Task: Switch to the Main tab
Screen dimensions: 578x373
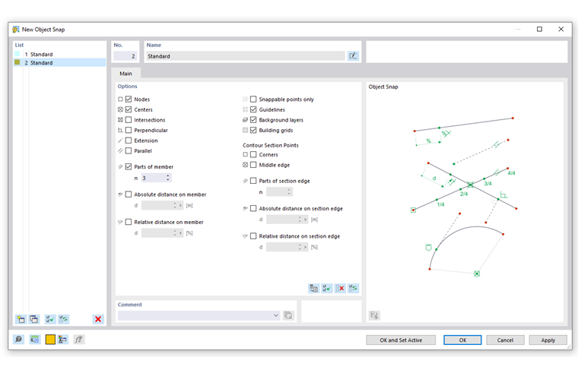Action: click(125, 73)
